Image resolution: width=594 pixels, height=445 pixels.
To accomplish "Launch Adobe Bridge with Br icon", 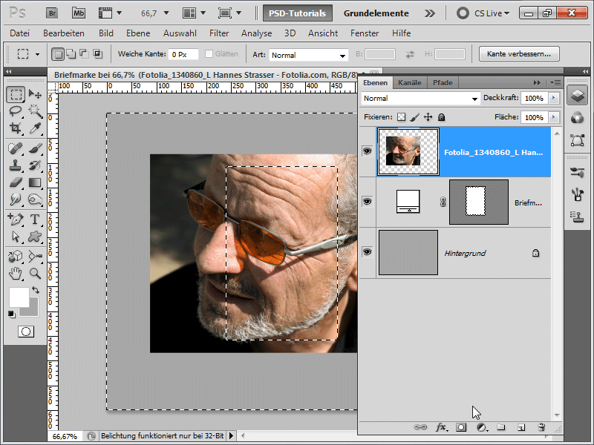I will pyautogui.click(x=52, y=13).
